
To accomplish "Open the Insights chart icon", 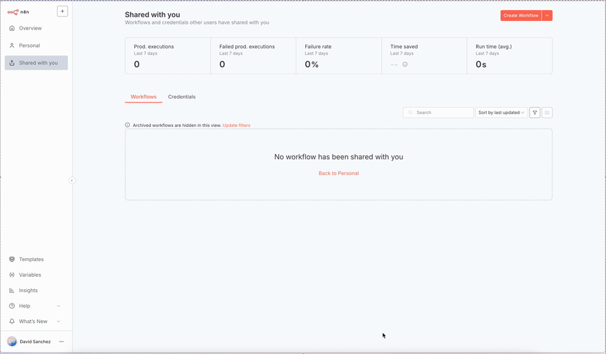I will point(12,291).
